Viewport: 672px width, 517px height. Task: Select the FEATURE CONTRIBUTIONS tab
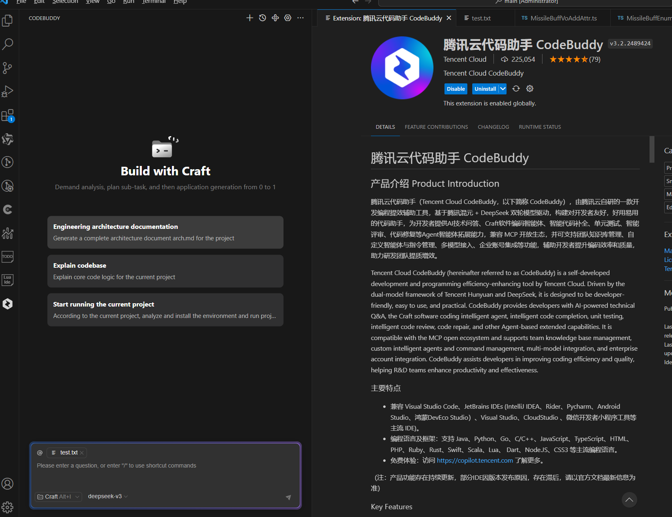click(436, 127)
